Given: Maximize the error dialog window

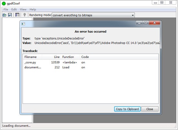Looking at the screenshot, I should pos(146,23).
